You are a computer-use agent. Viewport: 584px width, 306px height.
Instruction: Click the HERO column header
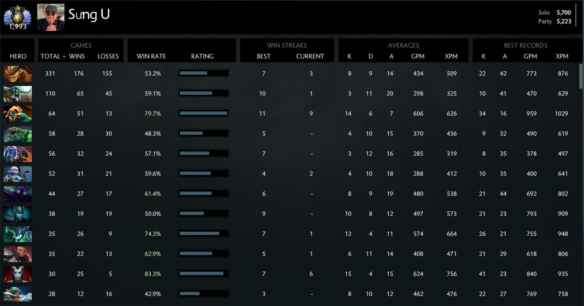[x=18, y=56]
